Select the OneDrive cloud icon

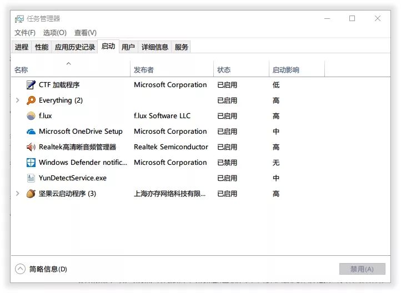coord(31,132)
